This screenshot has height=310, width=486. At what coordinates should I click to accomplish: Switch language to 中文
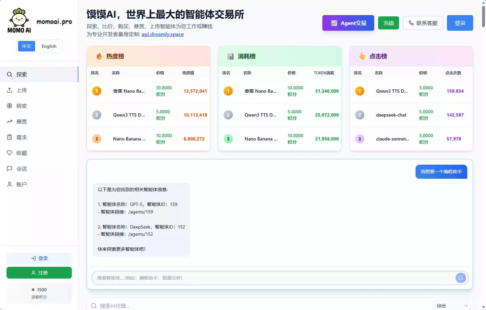pyautogui.click(x=27, y=46)
